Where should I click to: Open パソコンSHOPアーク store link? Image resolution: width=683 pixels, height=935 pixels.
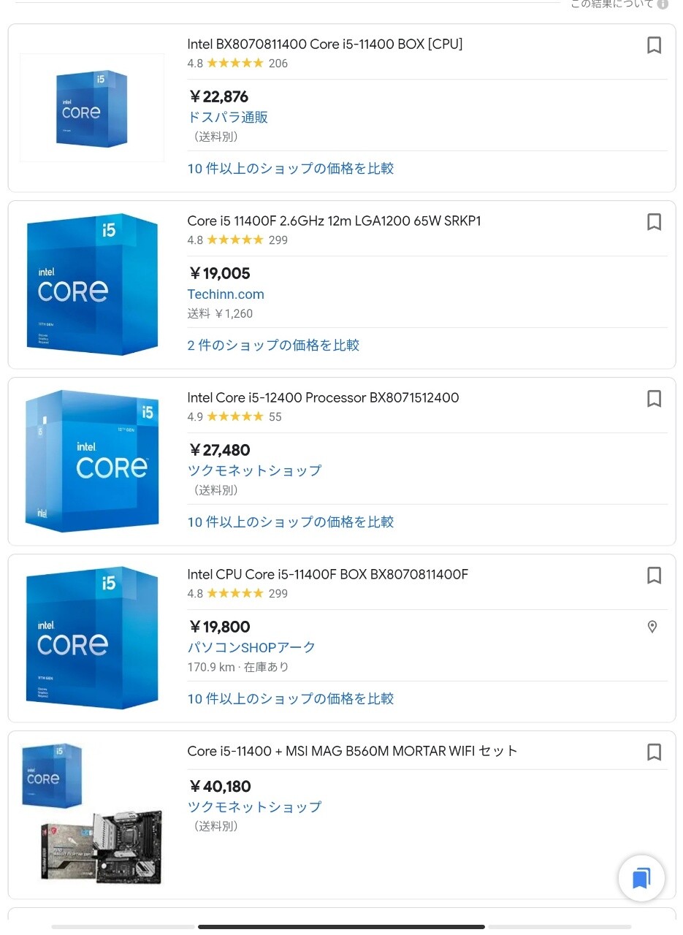tap(252, 648)
